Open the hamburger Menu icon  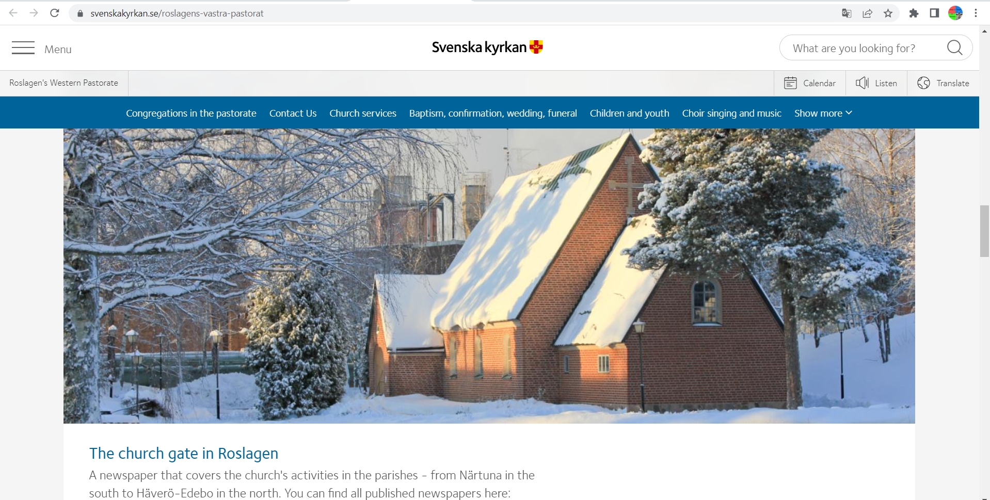(x=23, y=49)
